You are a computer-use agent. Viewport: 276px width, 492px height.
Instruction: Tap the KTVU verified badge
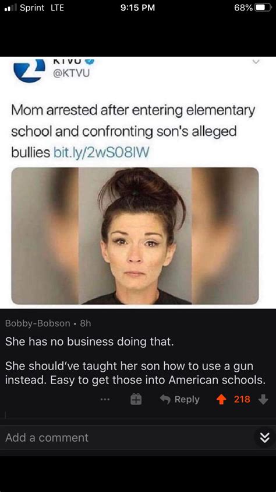91,61
